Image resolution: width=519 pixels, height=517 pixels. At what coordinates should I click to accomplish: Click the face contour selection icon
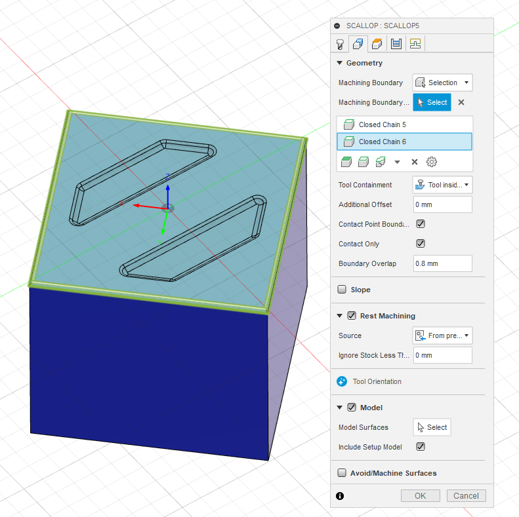346,162
